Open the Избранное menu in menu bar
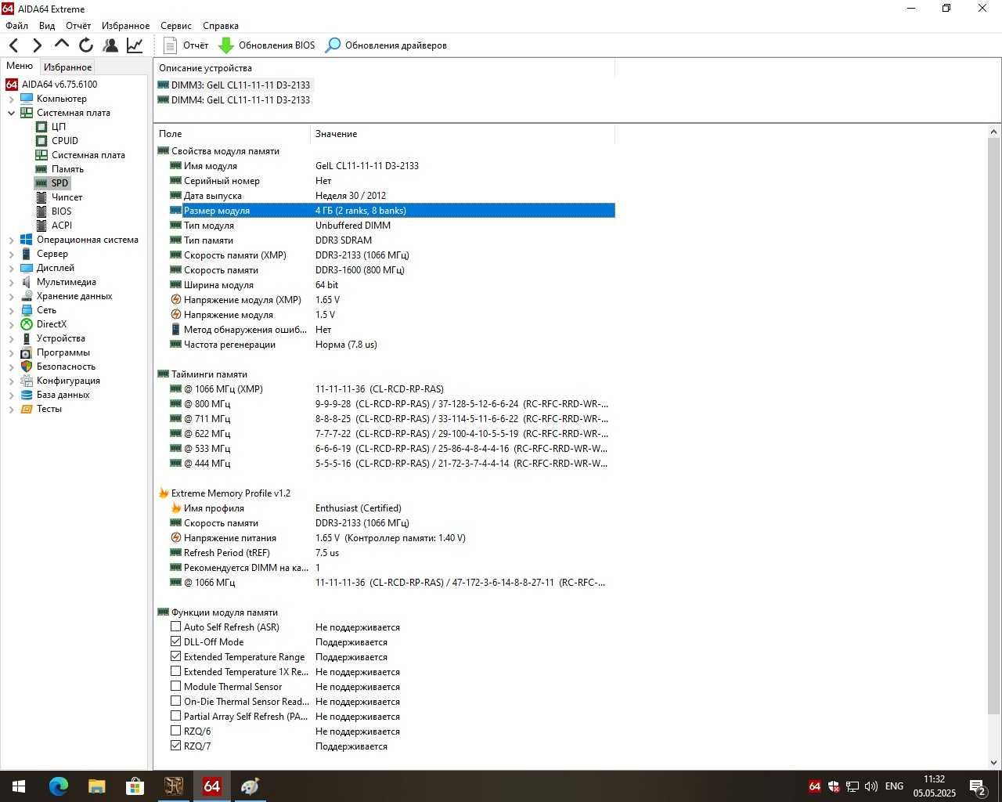 tap(125, 26)
